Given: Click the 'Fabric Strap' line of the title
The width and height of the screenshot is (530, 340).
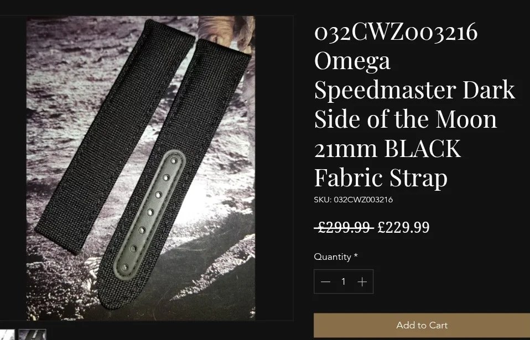Looking at the screenshot, I should click(381, 177).
